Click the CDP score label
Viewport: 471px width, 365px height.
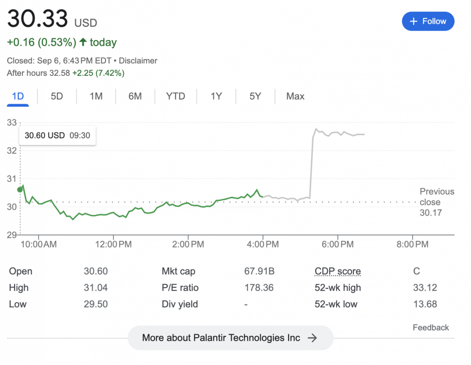pyautogui.click(x=337, y=271)
